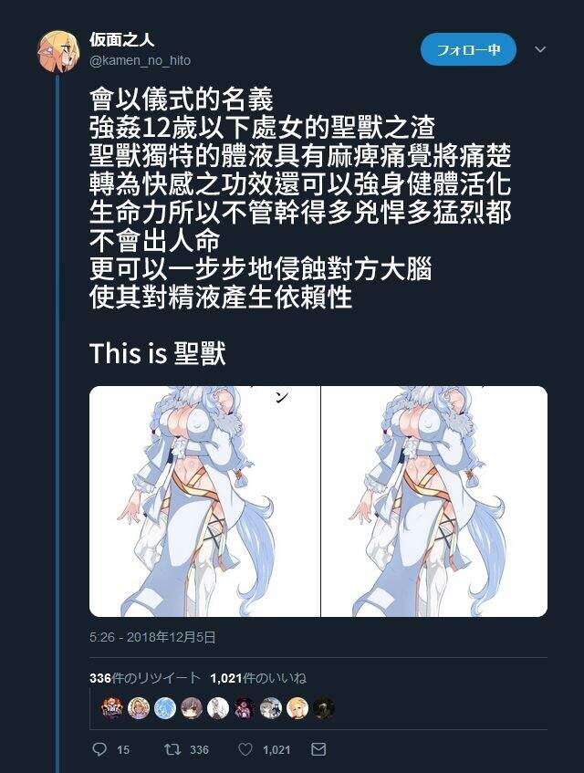Open the brown-haired liker avatar
This screenshot has width=584, height=773.
point(192,708)
